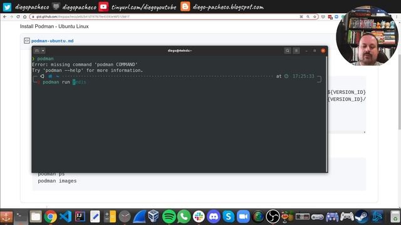401x225 pixels.
Task: Open VirtualBox from the dock
Action: click(x=154, y=216)
